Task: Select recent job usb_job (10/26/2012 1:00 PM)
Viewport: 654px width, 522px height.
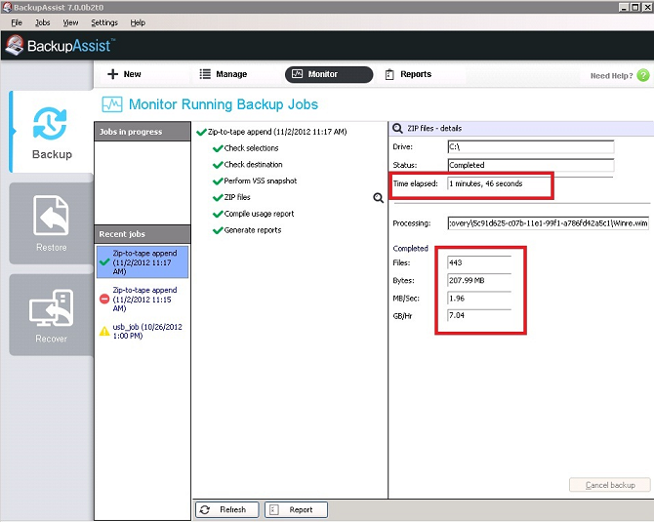Action: (x=143, y=331)
